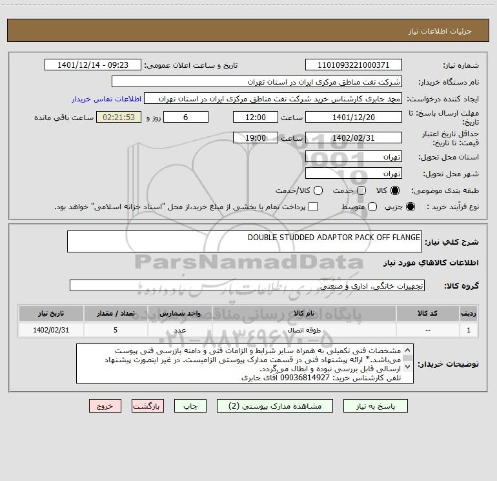Image resolution: width=497 pixels, height=481 pixels.
Task: Click the کد کالا column header
Action: coord(427,313)
